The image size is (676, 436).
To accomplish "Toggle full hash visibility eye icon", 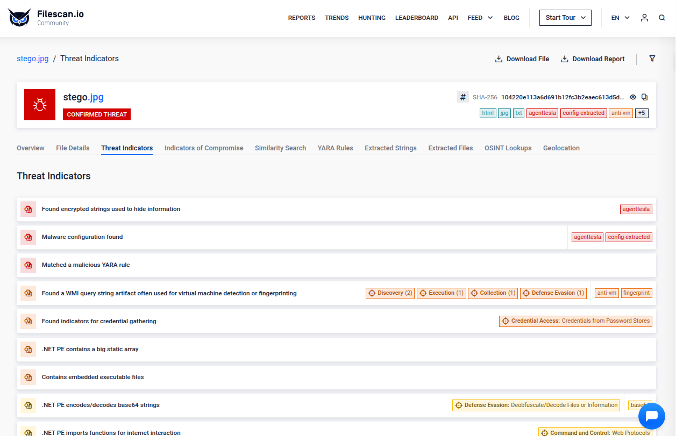I will click(x=633, y=97).
